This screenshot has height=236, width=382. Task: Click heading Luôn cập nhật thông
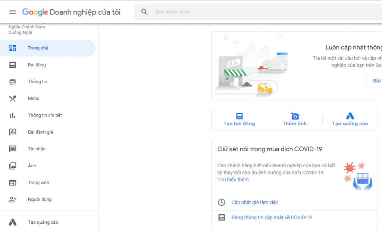(354, 47)
